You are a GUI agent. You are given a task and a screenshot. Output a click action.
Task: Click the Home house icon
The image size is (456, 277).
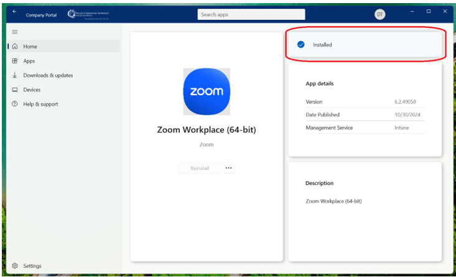coord(15,46)
